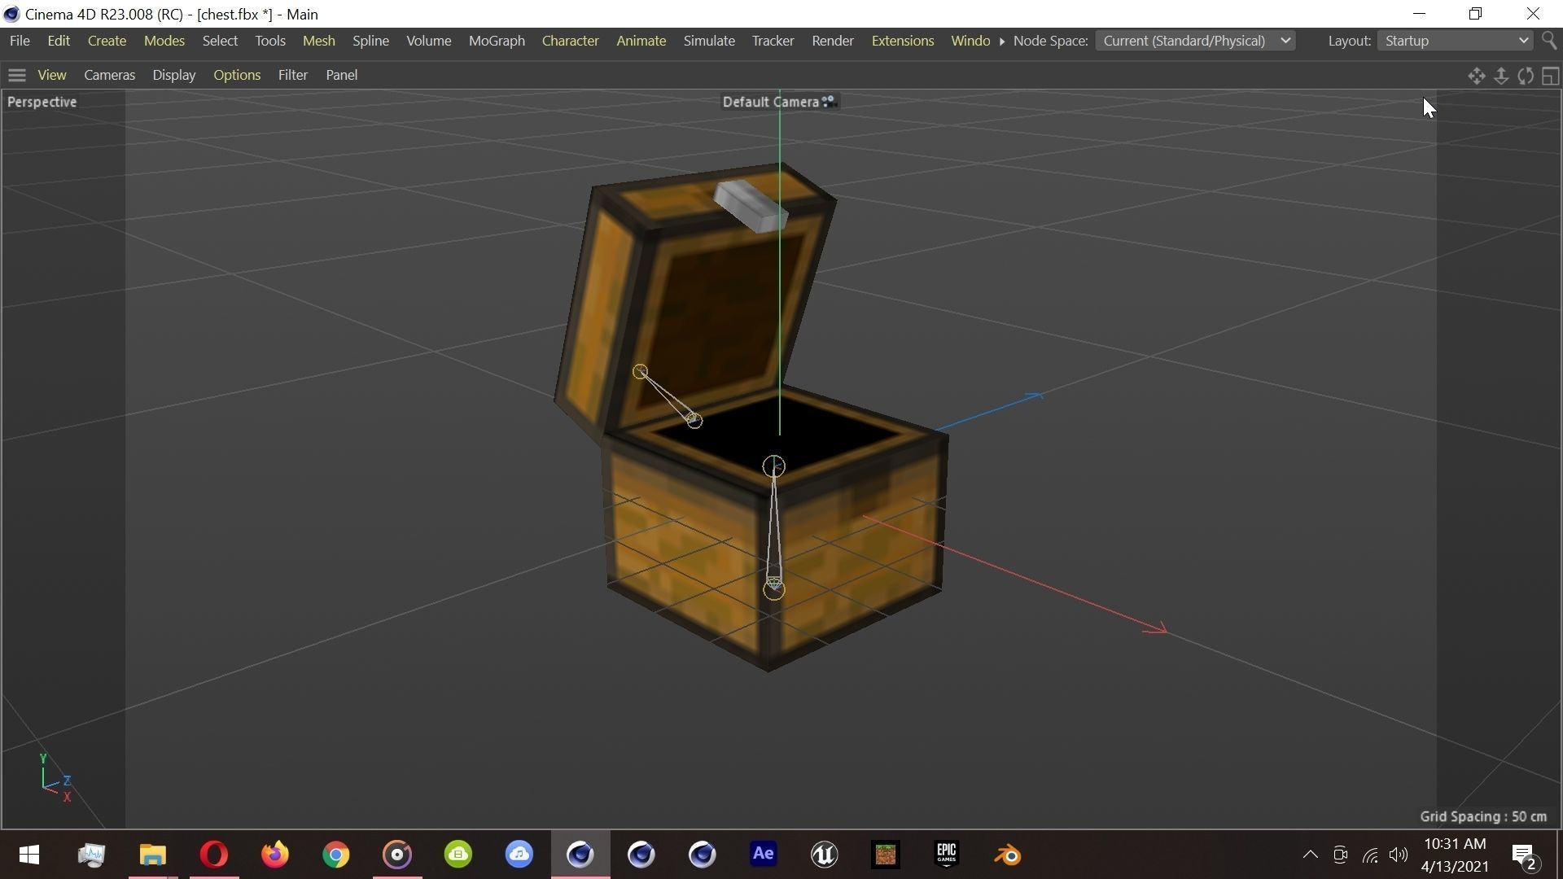The image size is (1563, 879).
Task: Launch Blender from the taskbar
Action: [1007, 855]
